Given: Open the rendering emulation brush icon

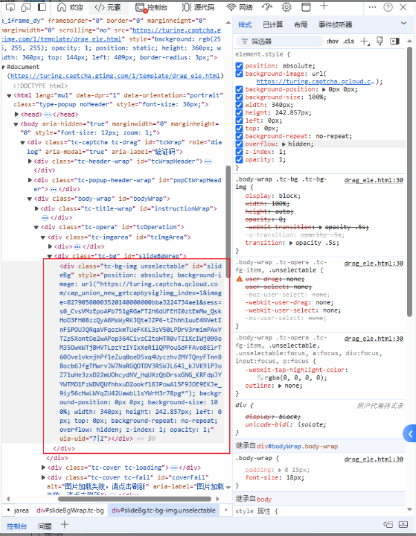Looking at the screenshot, I should point(379,41).
